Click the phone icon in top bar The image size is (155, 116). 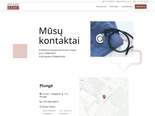click(x=103, y=2)
